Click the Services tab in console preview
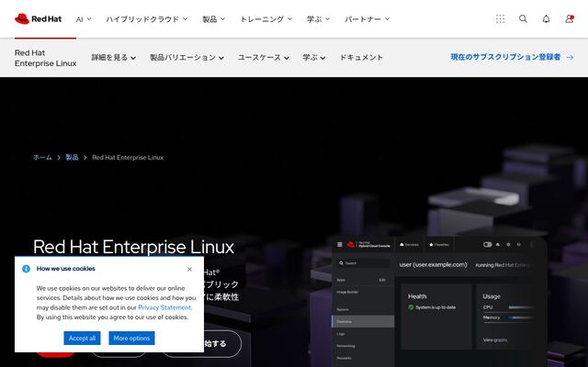 [409, 245]
